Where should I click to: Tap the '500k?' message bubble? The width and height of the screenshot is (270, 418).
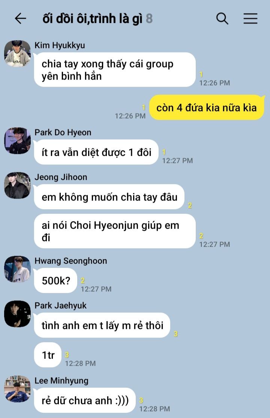55,281
